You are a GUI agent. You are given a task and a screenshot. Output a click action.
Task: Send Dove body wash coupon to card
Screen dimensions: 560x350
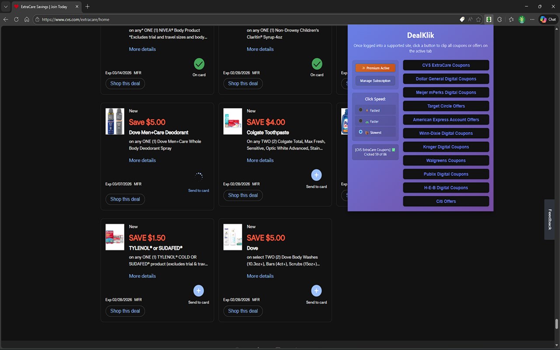pyautogui.click(x=316, y=290)
